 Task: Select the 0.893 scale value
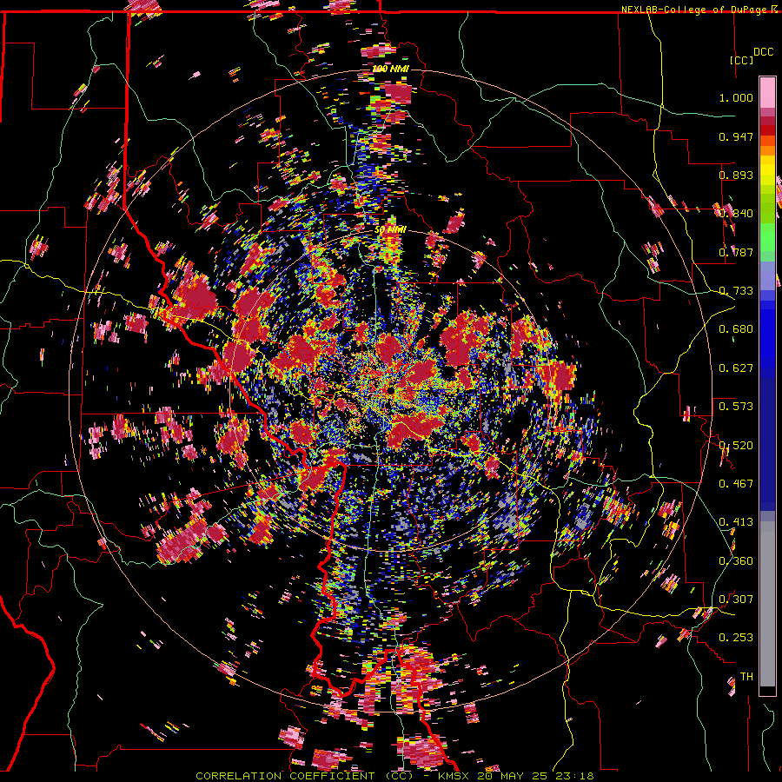(x=736, y=175)
